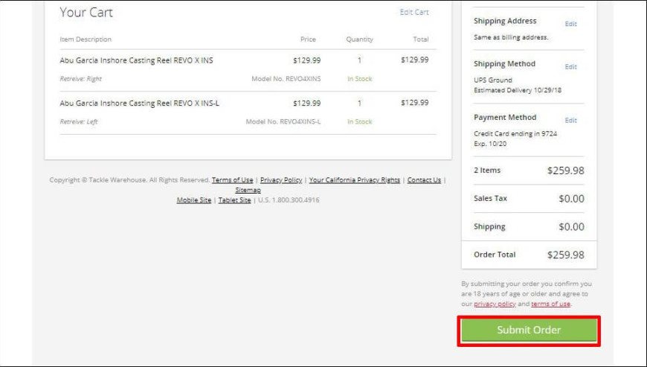The image size is (647, 367).
Task: Click the Exp. 10/20 expiration text
Action: (490, 144)
